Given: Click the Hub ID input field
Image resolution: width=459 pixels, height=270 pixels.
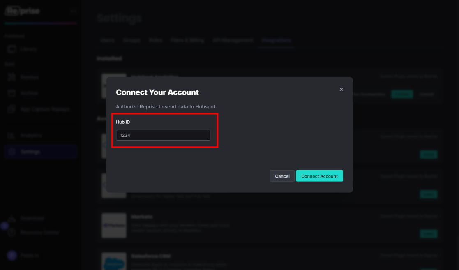Looking at the screenshot, I should click(x=163, y=135).
